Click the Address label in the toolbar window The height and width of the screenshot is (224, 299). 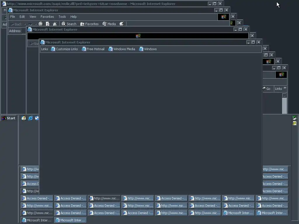pyautogui.click(x=15, y=31)
